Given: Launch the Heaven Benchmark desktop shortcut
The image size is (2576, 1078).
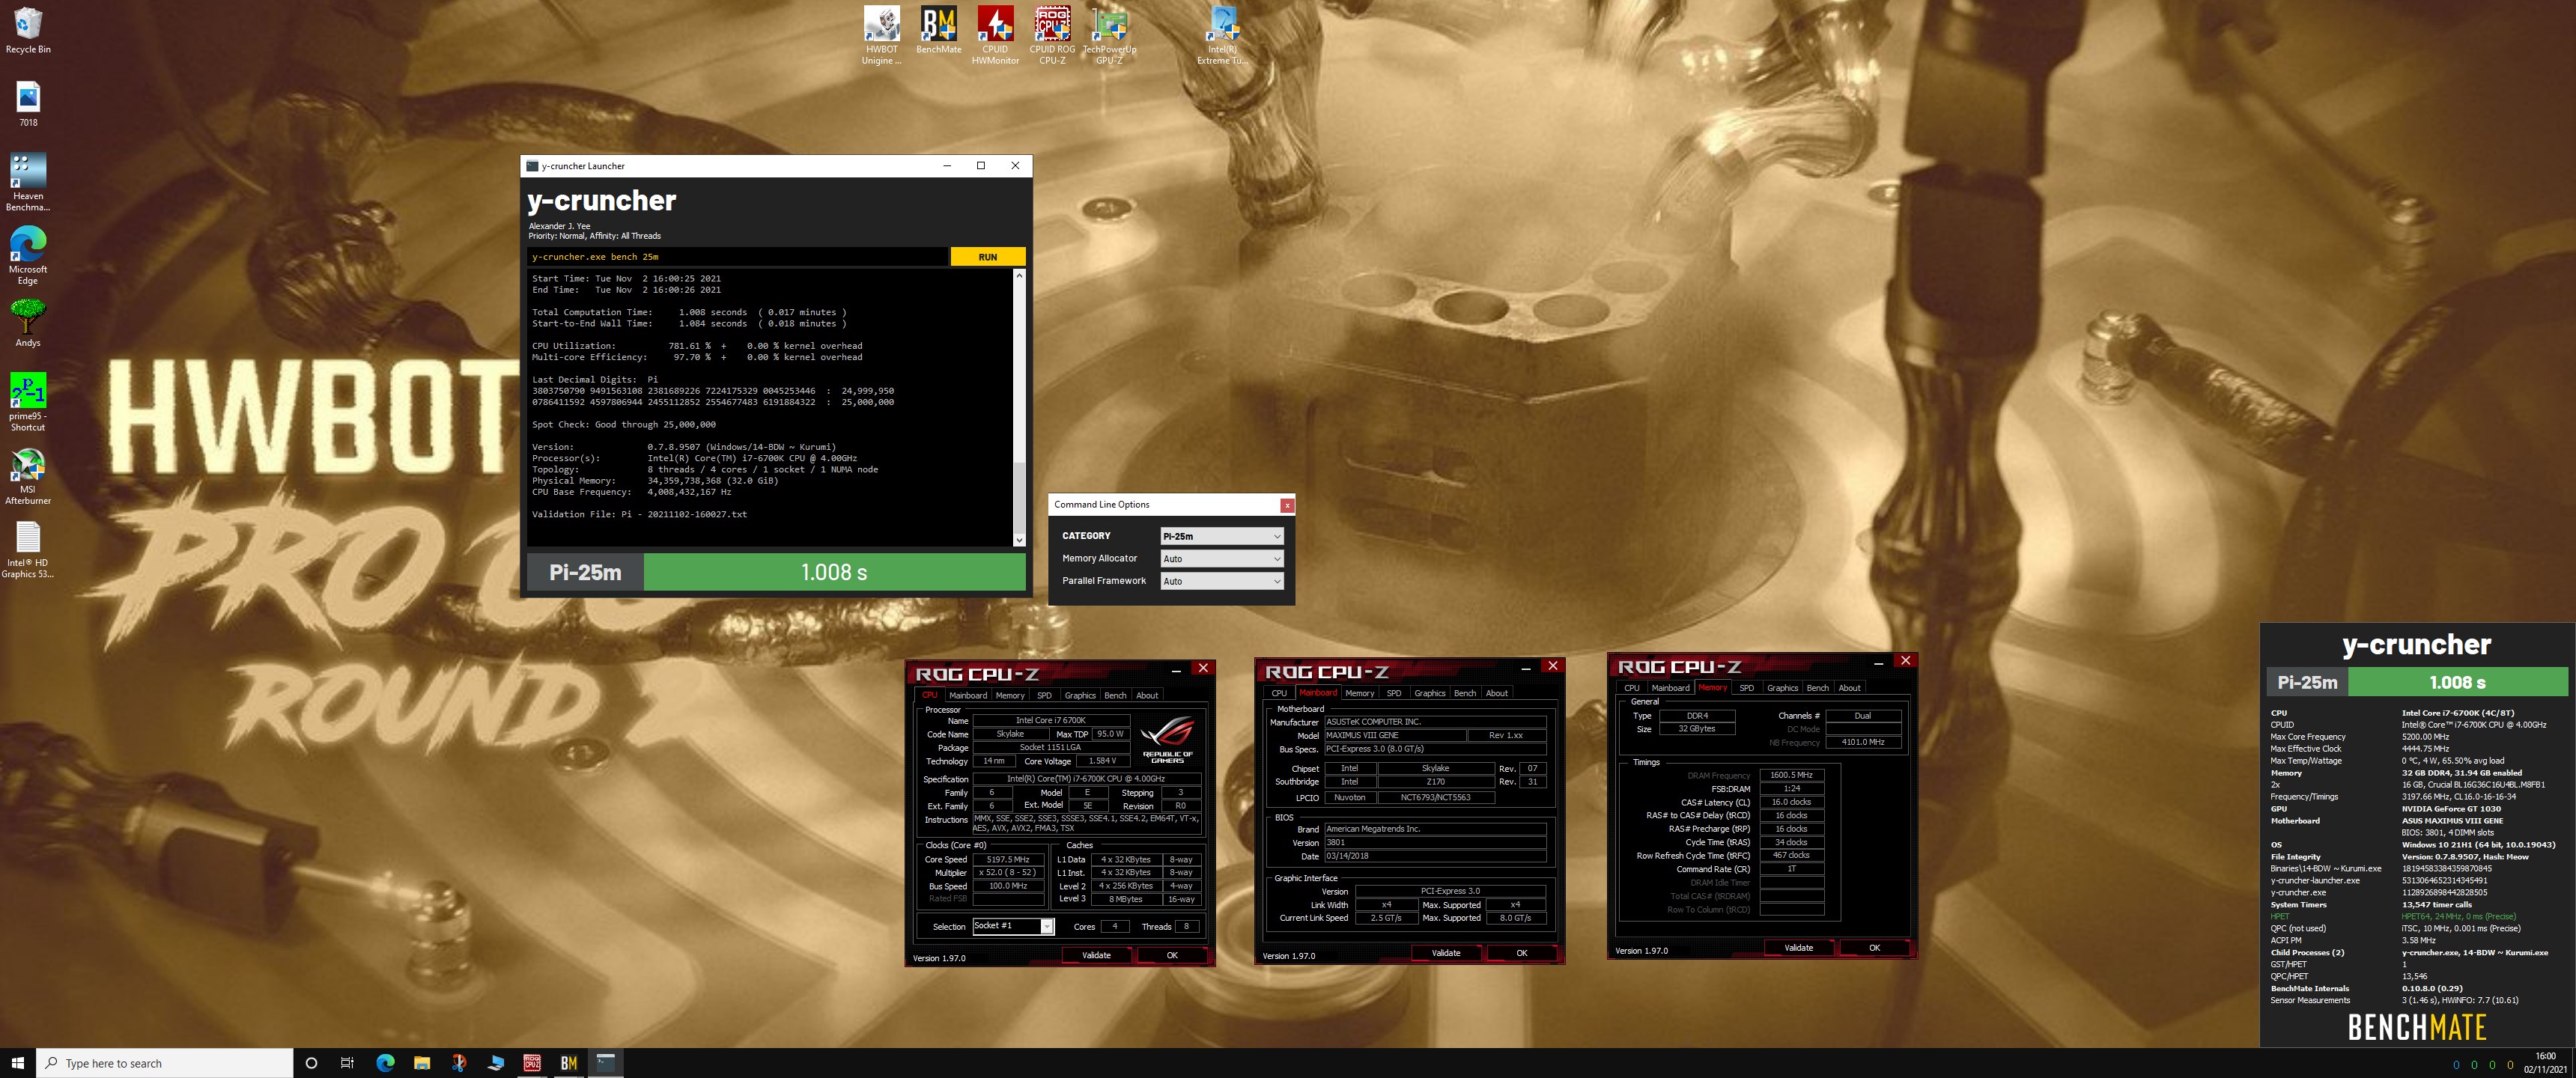Looking at the screenshot, I should tap(28, 182).
